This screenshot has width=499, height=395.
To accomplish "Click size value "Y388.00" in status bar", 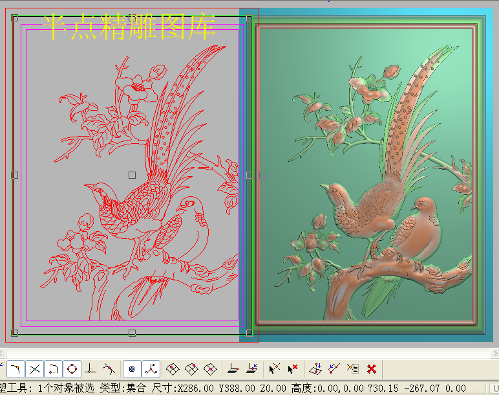I will pyautogui.click(x=237, y=388).
